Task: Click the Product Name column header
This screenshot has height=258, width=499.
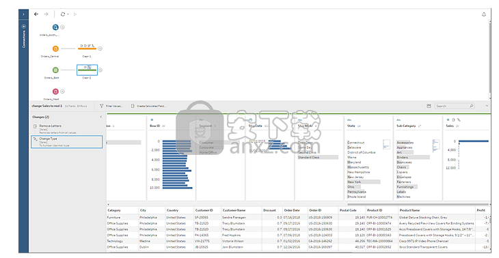Action: click(x=409, y=210)
